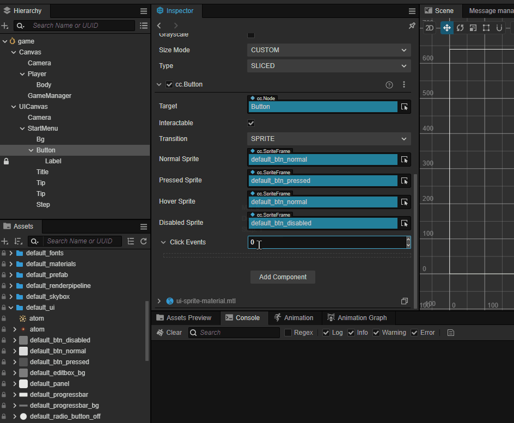Expand the default_fonts folder
The image size is (514, 423).
pyautogui.click(x=11, y=253)
